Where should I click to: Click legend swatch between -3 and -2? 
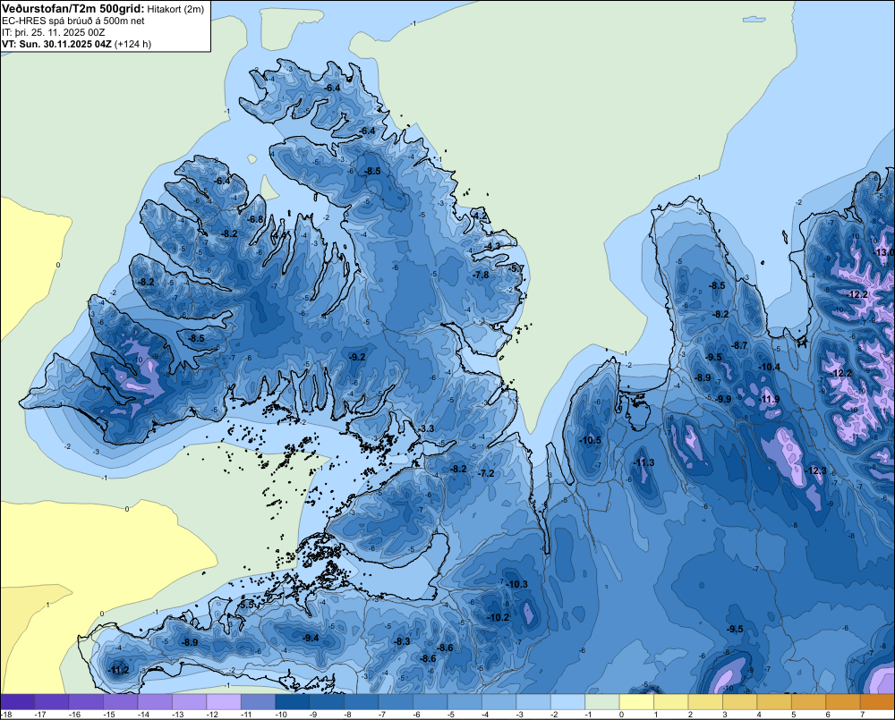click(533, 702)
